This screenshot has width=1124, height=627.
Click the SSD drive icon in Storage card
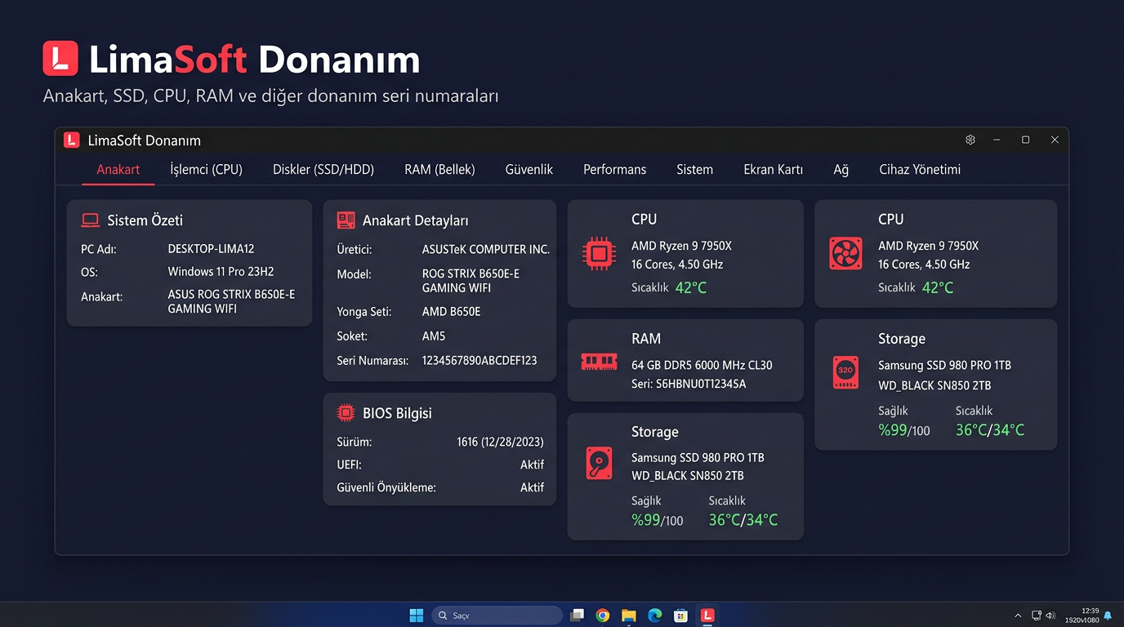pyautogui.click(x=845, y=371)
